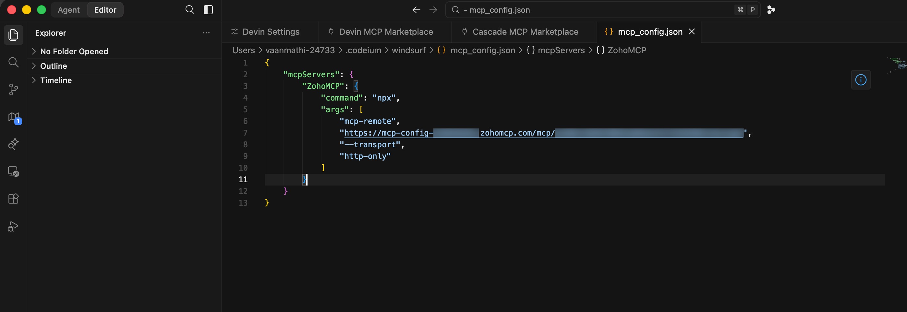Click the Explorer panel title

(51, 33)
